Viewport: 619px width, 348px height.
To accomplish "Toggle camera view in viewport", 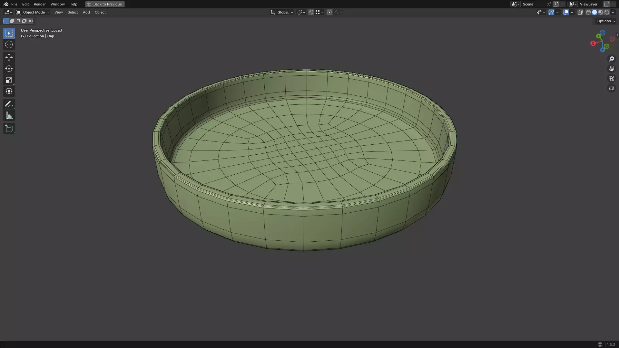I will tap(611, 78).
